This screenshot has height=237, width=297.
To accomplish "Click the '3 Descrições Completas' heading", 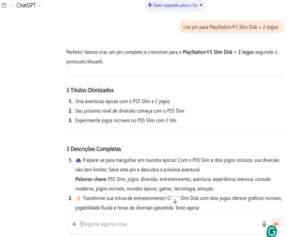I will (93, 149).
